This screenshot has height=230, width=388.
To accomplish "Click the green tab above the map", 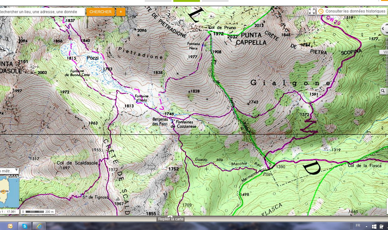I will (186, 1).
